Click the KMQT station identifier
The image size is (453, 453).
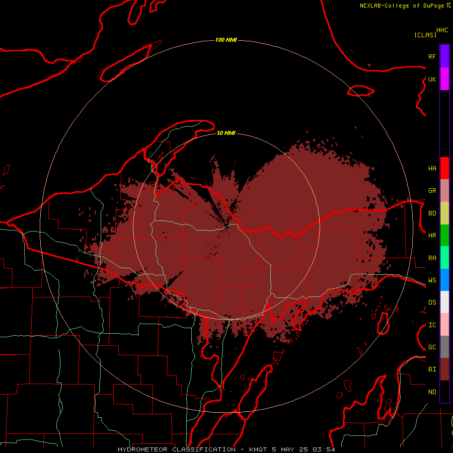tap(258, 449)
